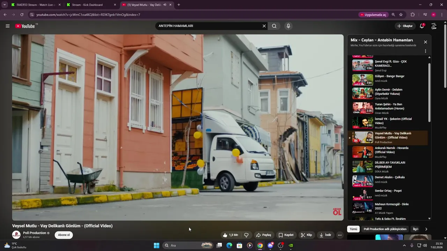
Task: Save the video with Kaydet
Action: 286,235
